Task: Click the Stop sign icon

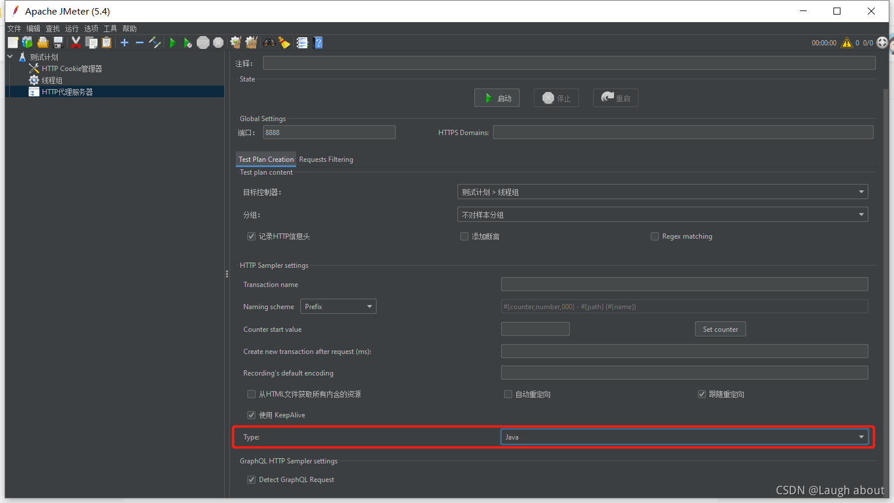Action: click(203, 42)
